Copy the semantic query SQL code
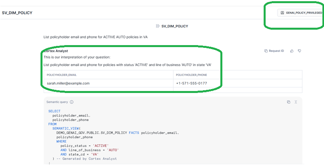The image size is (324, 165). click(x=289, y=102)
